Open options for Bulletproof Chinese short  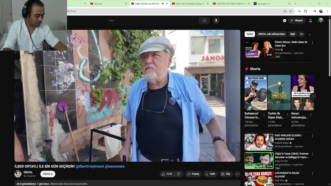tap(264, 115)
